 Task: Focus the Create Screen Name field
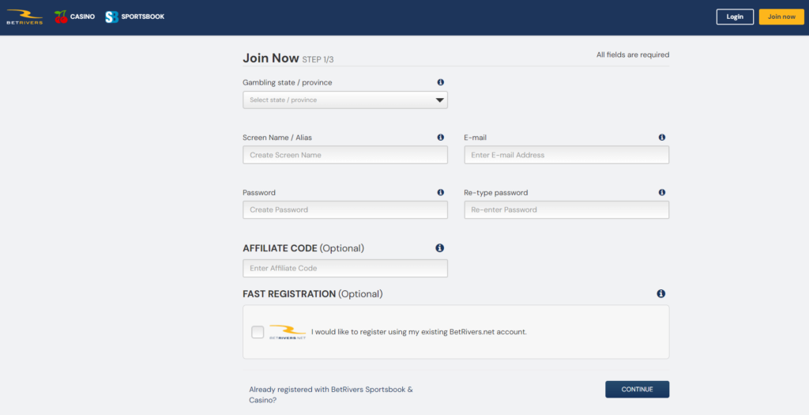click(x=345, y=155)
